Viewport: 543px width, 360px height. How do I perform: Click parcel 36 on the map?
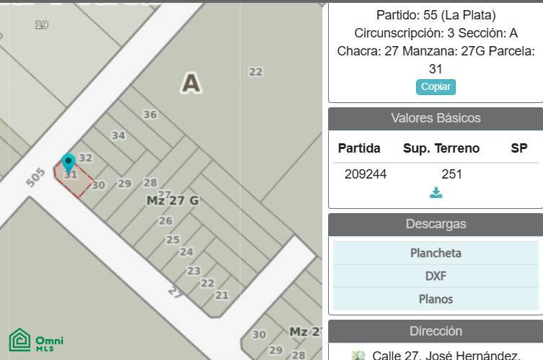coord(150,114)
